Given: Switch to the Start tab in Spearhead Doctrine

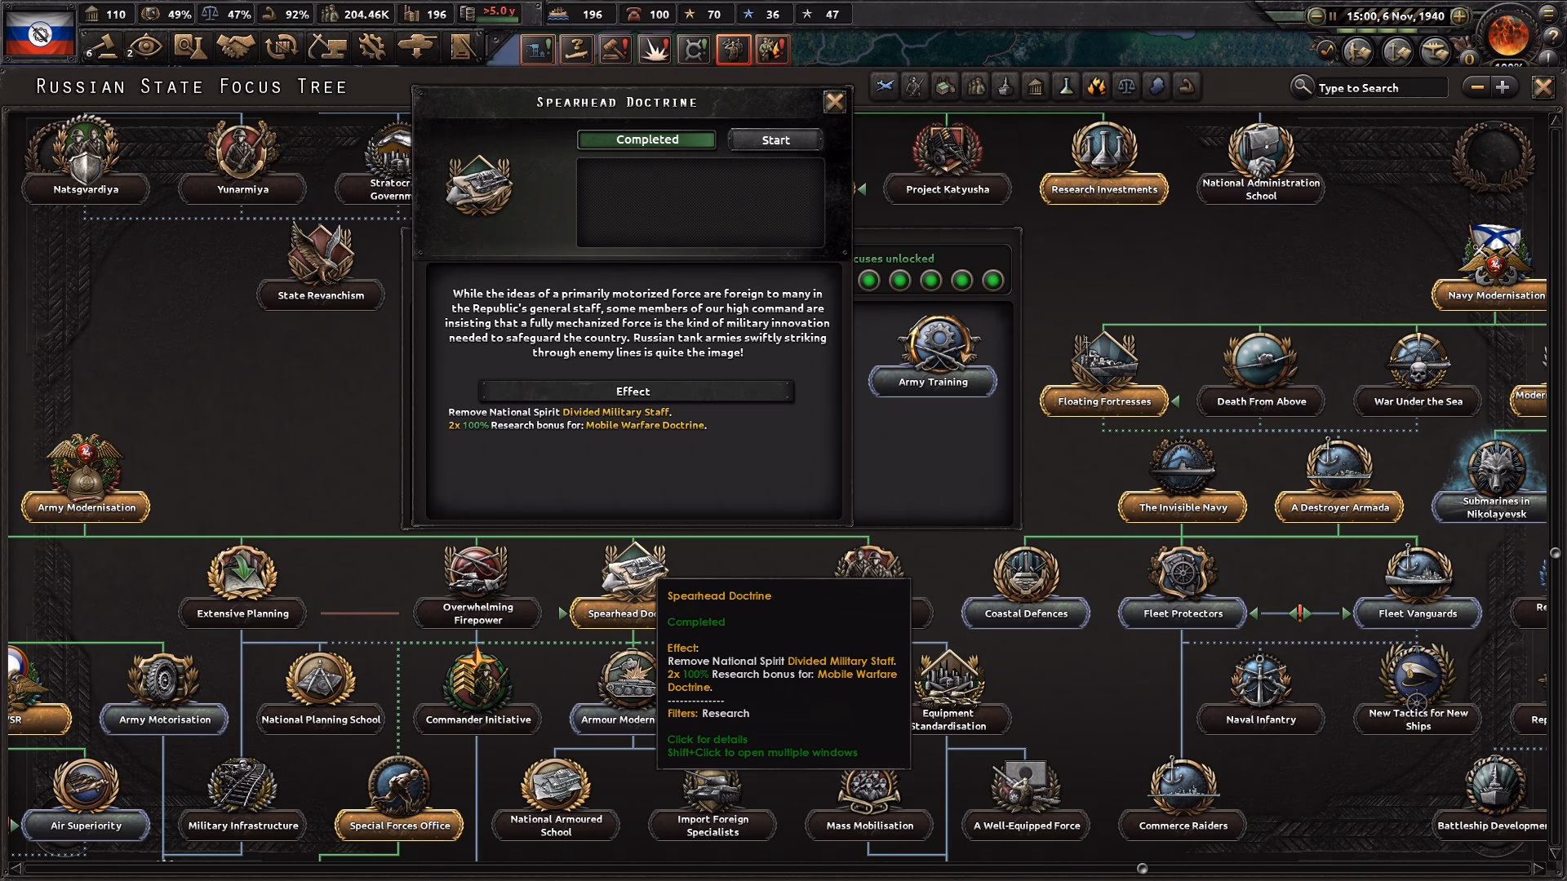Looking at the screenshot, I should 774,139.
